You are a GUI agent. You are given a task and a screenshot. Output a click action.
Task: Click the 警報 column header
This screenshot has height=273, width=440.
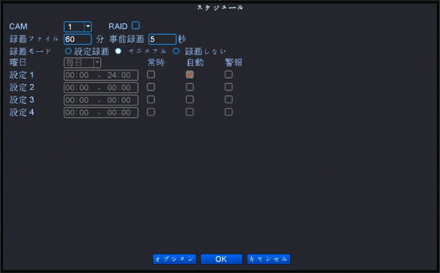[x=233, y=62]
